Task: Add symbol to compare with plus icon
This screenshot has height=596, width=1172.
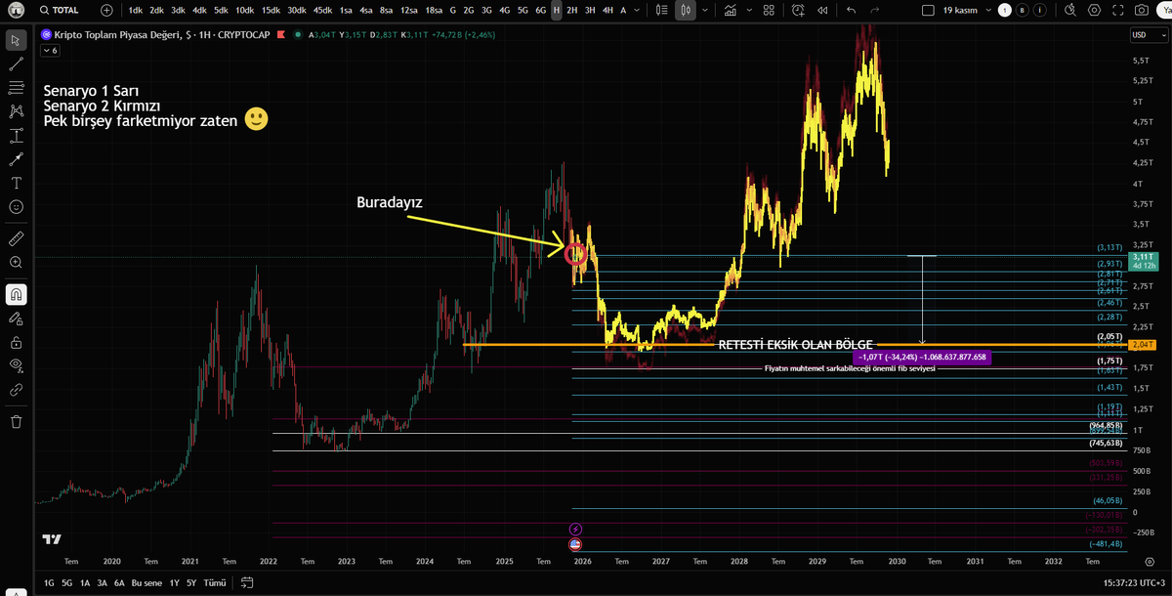Action: click(106, 10)
